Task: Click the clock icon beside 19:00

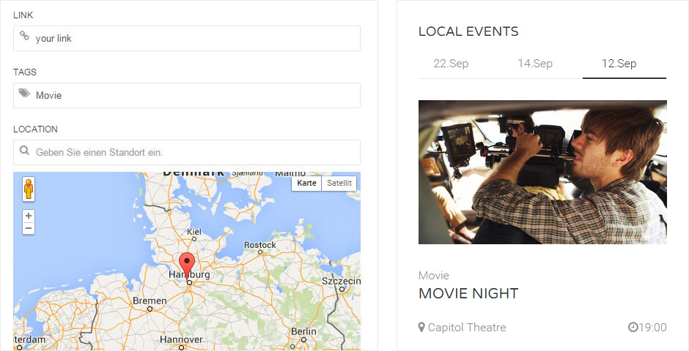Action: coord(633,328)
